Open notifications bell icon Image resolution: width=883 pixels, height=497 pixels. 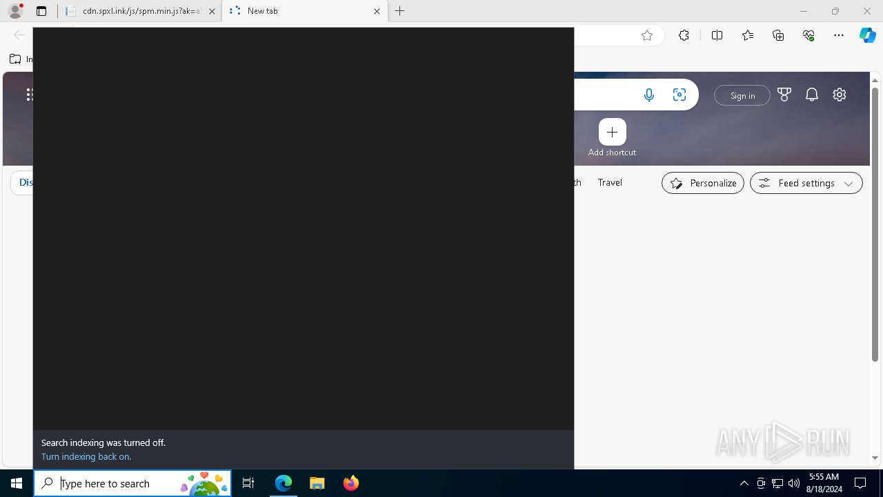coord(812,95)
